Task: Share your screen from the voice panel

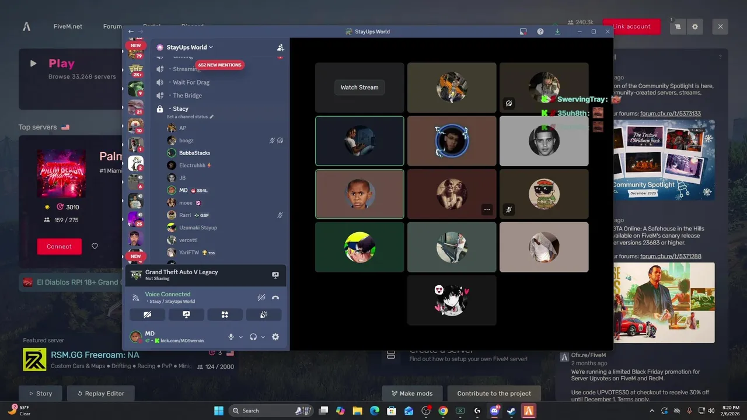Action: [x=186, y=314]
